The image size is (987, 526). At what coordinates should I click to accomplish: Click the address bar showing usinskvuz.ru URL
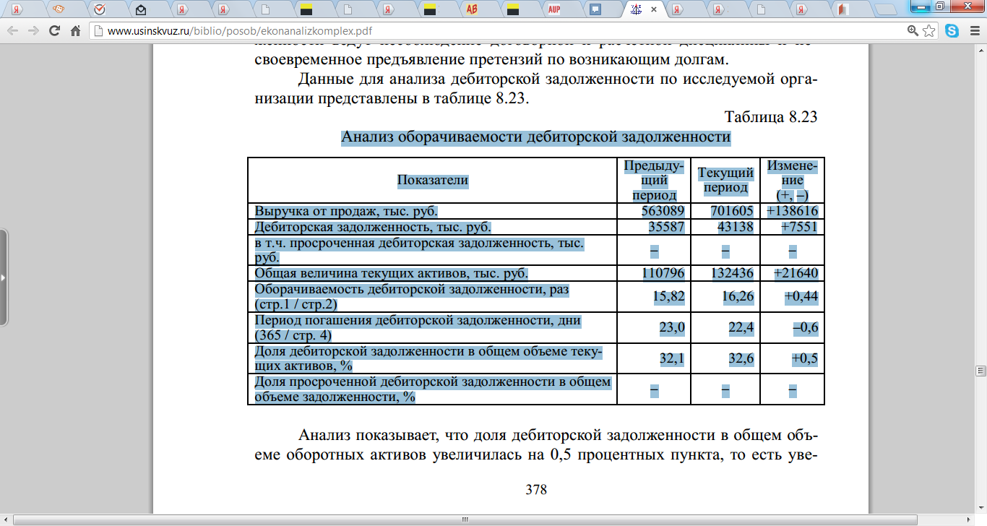tap(499, 31)
